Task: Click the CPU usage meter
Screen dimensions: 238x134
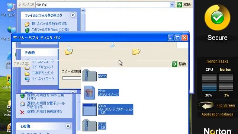Action: click(x=209, y=82)
